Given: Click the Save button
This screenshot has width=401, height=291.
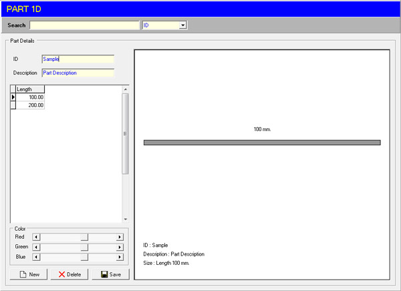Looking at the screenshot, I should [x=111, y=274].
